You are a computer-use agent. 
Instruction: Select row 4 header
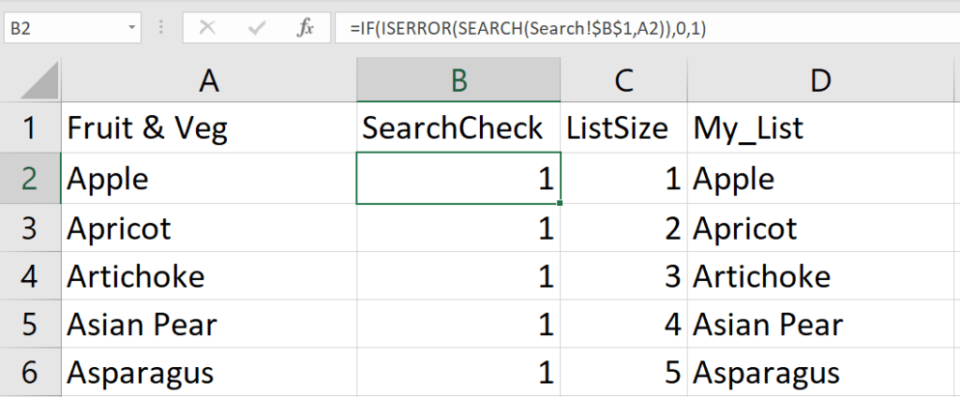[30, 276]
